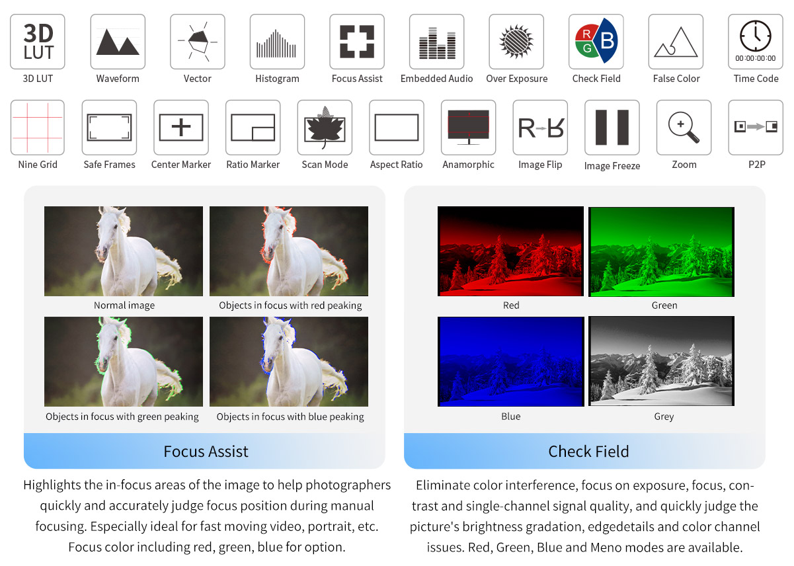Click the Histogram icon
The height and width of the screenshot is (566, 794).
(277, 42)
